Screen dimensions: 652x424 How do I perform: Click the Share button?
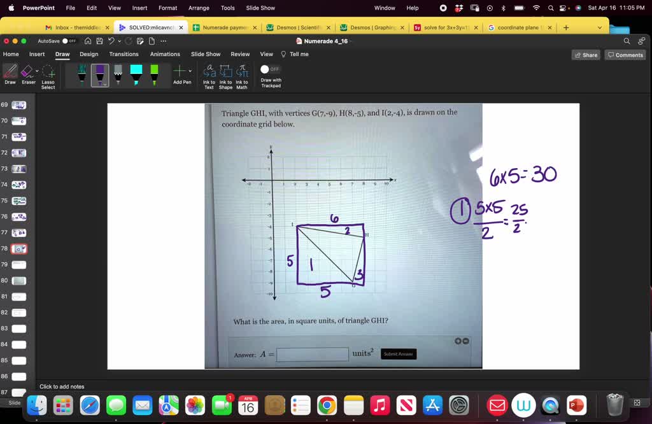click(585, 55)
